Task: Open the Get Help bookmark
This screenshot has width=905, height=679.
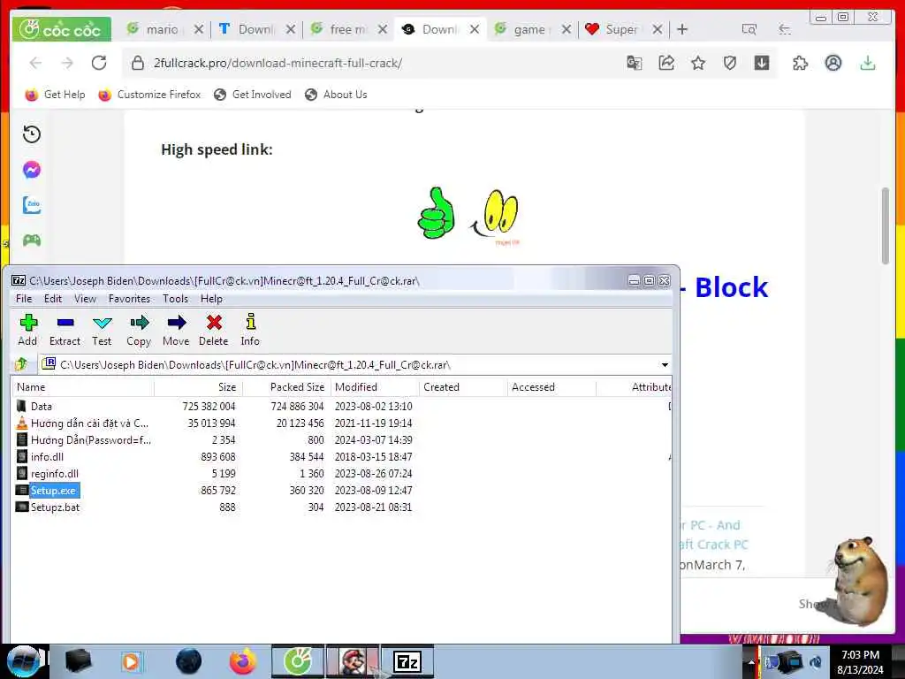Action: pos(55,95)
